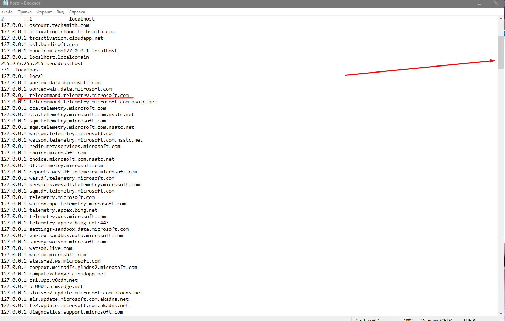Image resolution: width=505 pixels, height=321 pixels.
Task: Click the line oca.telemetry.microsoft.com.nsatc.net
Action: [68, 115]
